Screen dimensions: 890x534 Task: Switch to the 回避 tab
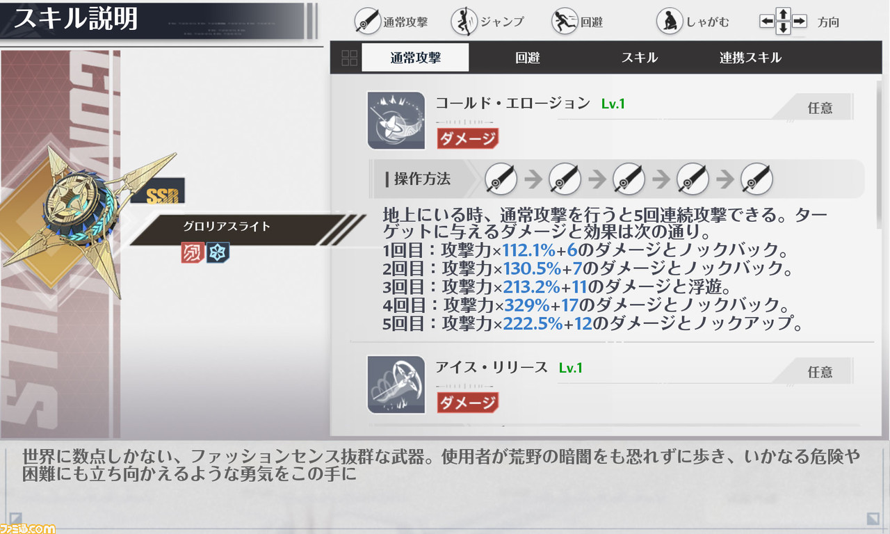pos(528,58)
